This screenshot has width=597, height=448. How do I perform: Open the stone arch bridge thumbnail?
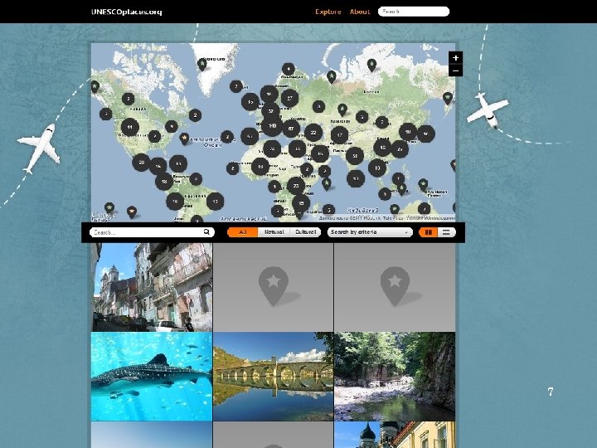click(x=273, y=377)
